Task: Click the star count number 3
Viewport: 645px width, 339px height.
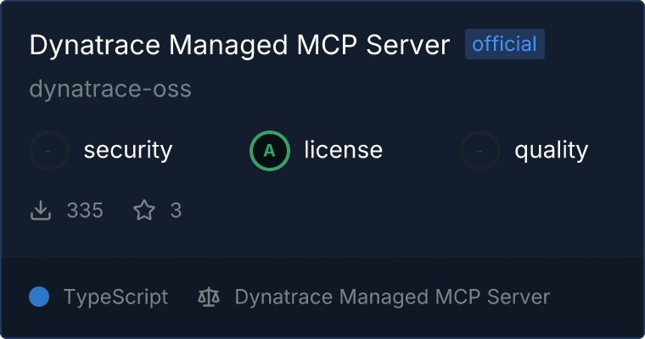Action: [176, 210]
